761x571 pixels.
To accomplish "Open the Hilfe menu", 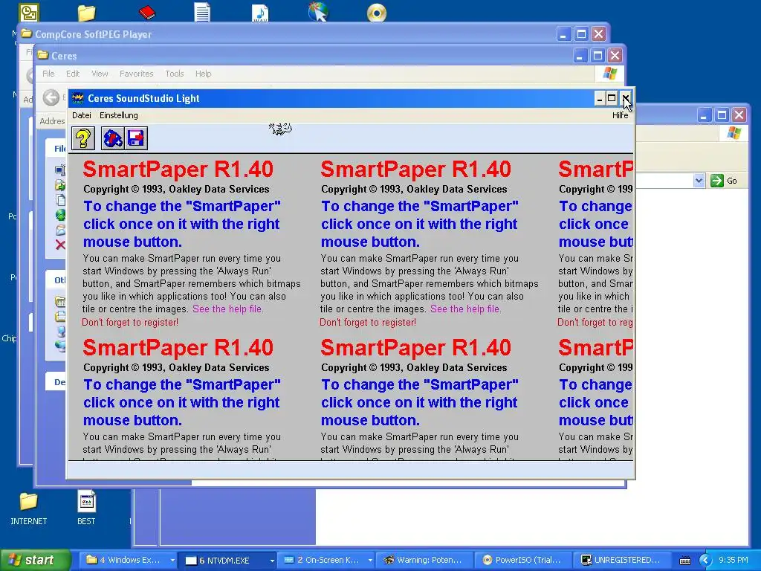I will tap(621, 115).
